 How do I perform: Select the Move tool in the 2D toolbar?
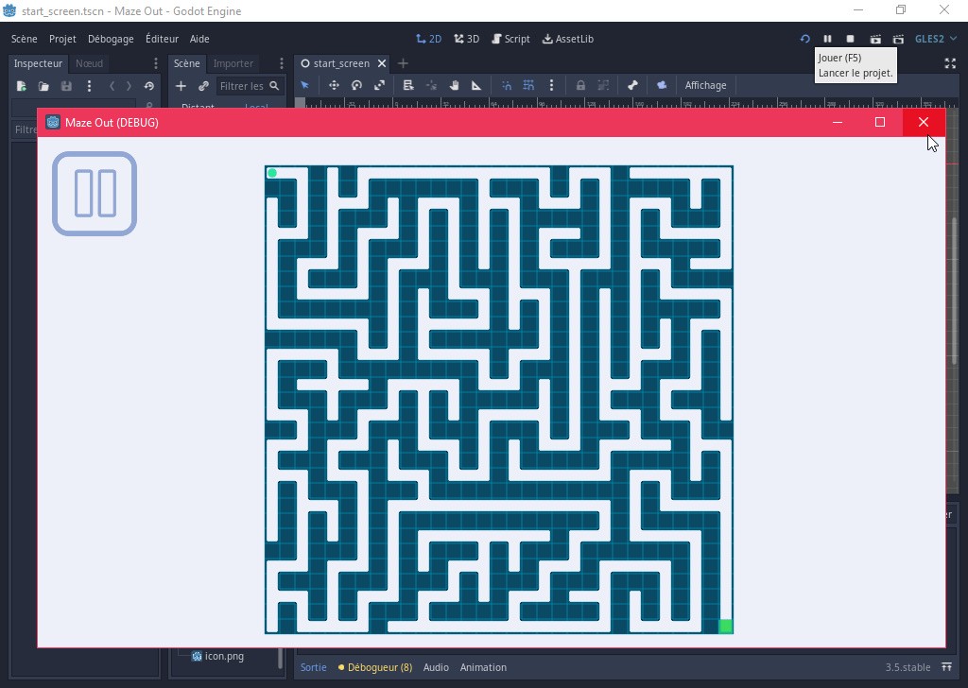tap(334, 85)
